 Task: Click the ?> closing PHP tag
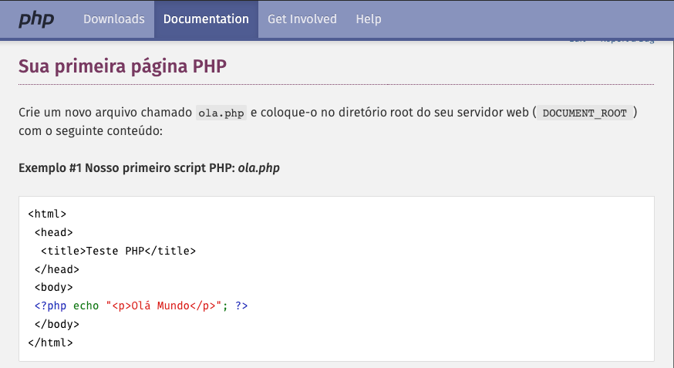click(241, 306)
